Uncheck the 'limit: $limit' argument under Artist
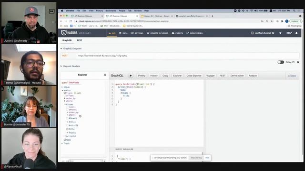Image resolution: width=305 pixels, height=171 pixels. (x=65, y=93)
